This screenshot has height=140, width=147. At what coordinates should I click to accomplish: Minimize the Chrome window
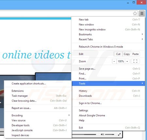click(128, 3)
